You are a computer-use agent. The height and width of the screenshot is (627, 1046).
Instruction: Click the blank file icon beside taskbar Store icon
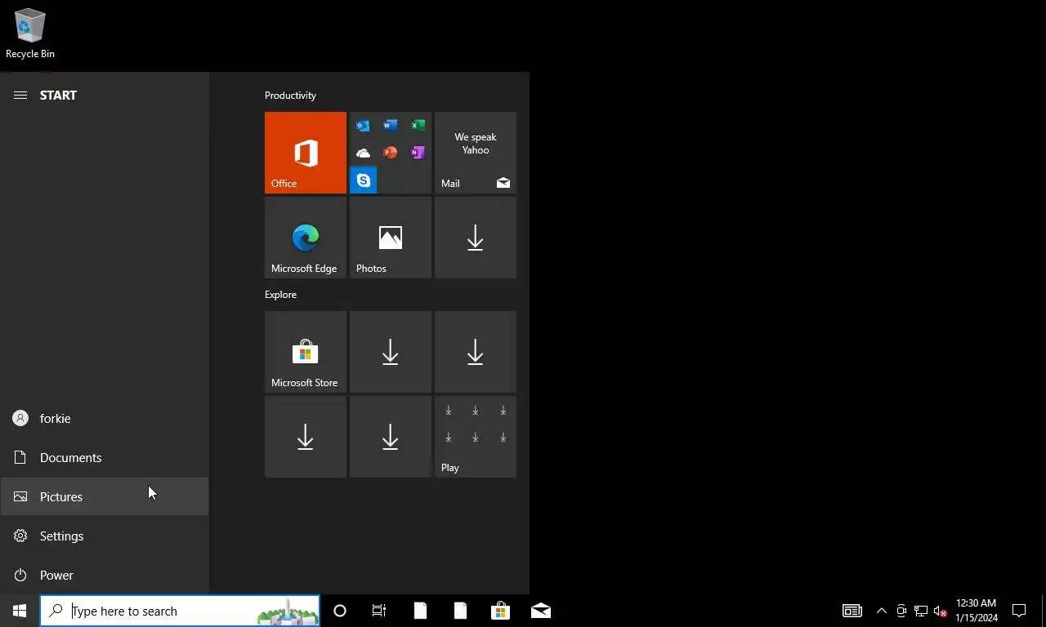[460, 611]
